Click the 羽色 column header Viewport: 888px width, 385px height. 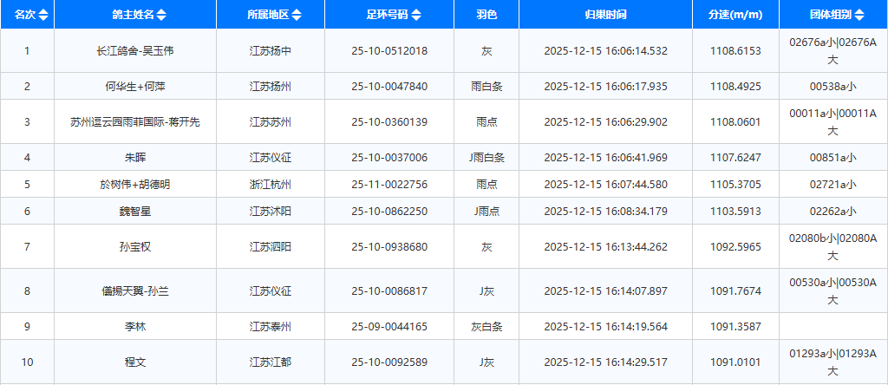(x=486, y=15)
